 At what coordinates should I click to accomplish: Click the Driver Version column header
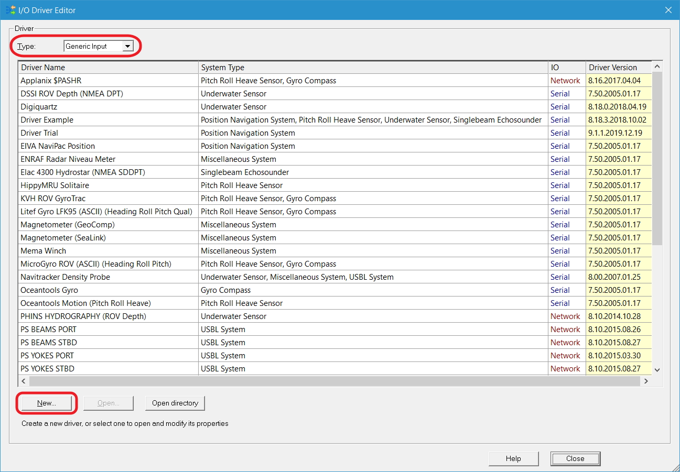click(x=618, y=68)
